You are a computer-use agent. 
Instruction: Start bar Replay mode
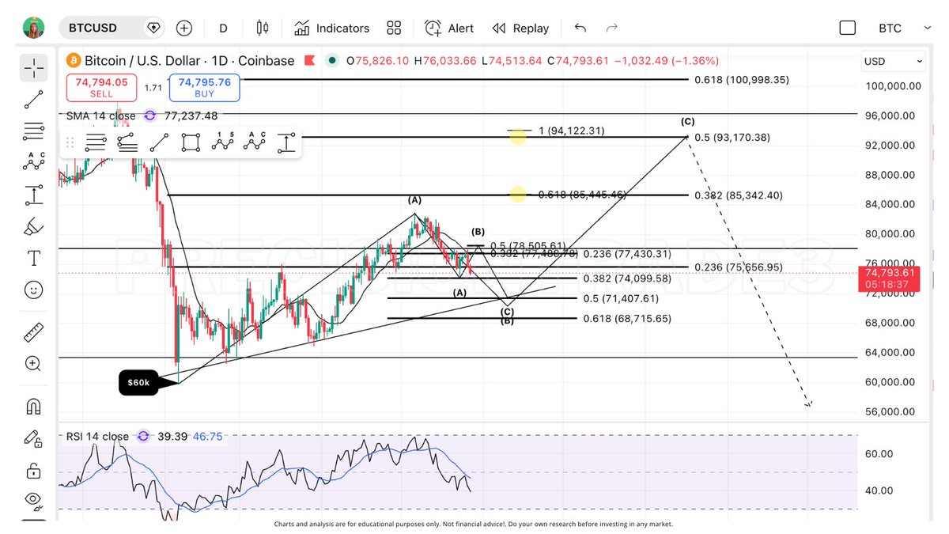(x=520, y=28)
